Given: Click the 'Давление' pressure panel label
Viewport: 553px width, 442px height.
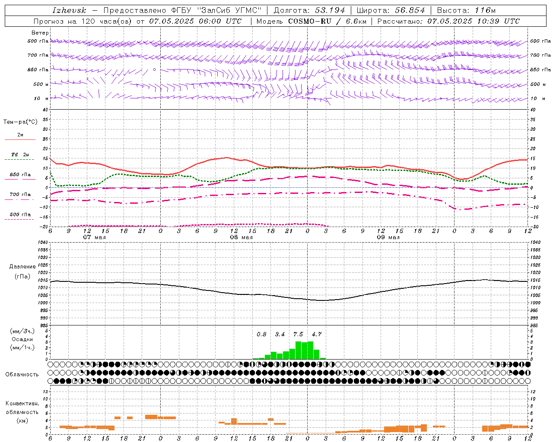Looking at the screenshot, I should point(22,267).
